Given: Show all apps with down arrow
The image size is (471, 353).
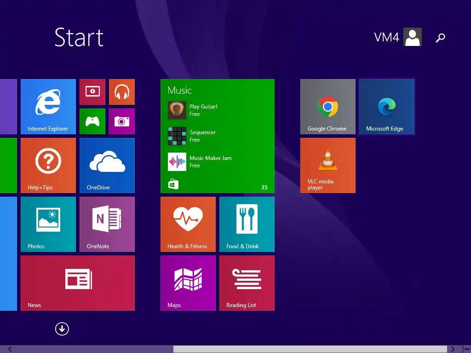Looking at the screenshot, I should click(62, 329).
